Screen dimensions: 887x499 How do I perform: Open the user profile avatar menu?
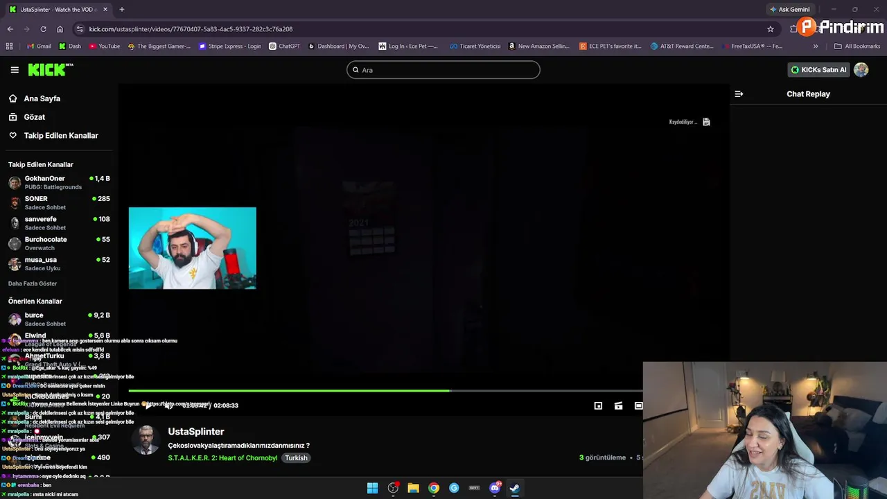tap(861, 70)
